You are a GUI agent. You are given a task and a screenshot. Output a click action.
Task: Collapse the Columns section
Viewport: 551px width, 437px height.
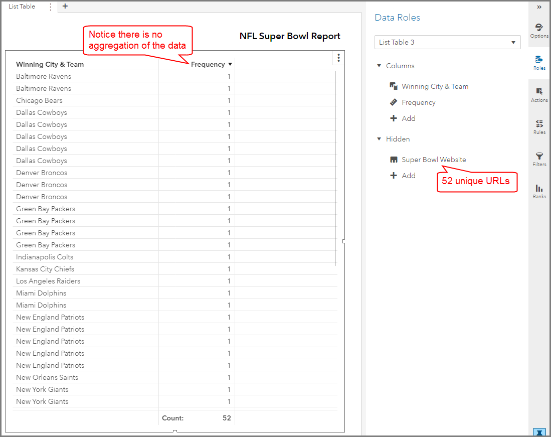point(379,66)
